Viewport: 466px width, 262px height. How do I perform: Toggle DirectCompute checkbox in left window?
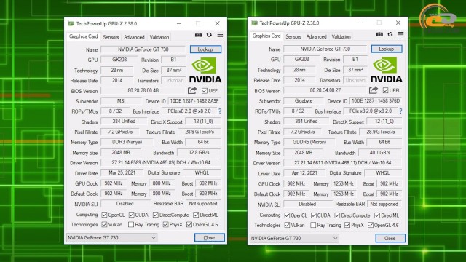pyautogui.click(x=156, y=215)
